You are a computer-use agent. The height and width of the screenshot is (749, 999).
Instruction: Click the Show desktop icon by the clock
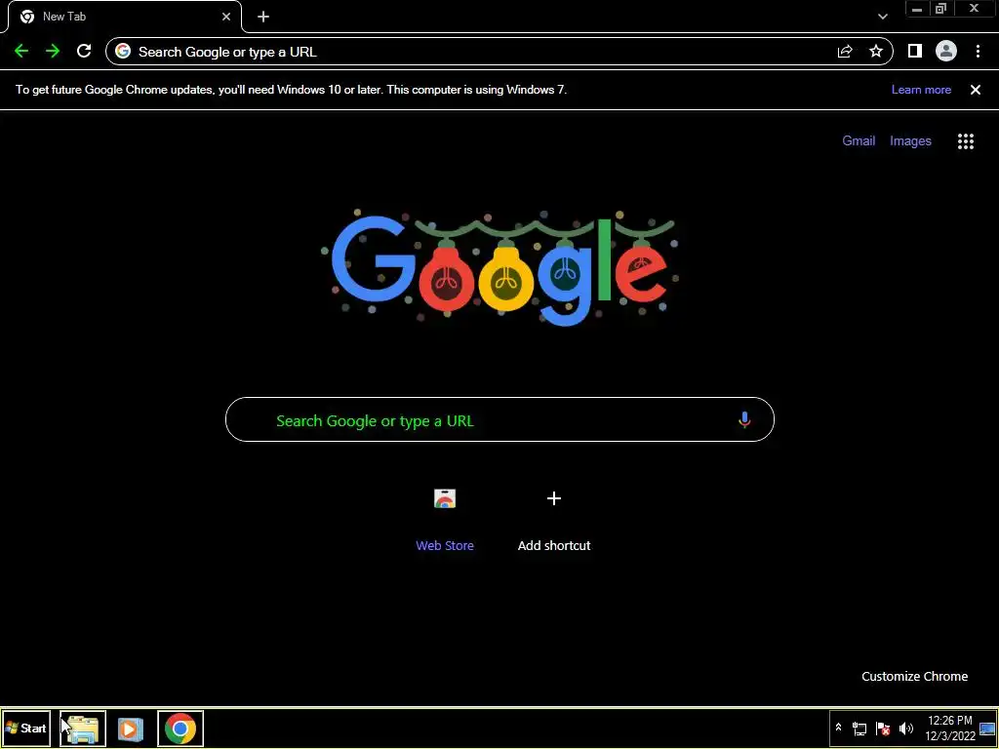pyautogui.click(x=987, y=729)
